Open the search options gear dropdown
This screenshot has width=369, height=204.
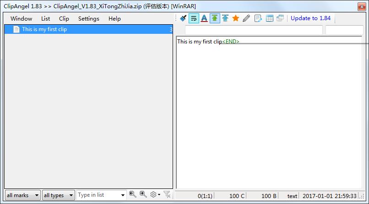click(x=155, y=194)
